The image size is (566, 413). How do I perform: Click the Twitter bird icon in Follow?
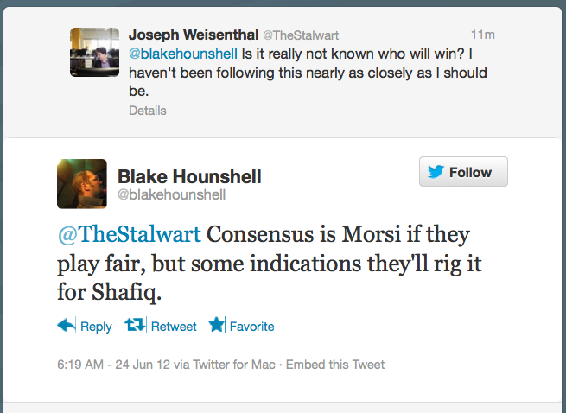pyautogui.click(x=436, y=172)
